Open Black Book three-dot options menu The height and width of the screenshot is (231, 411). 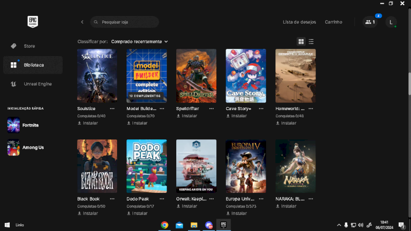coord(112,199)
